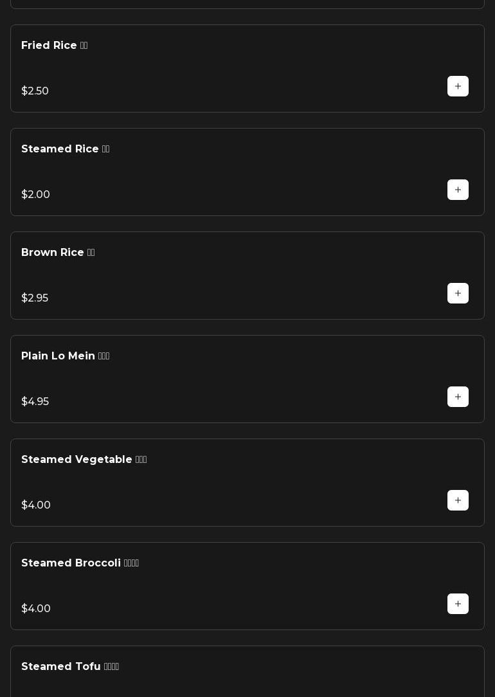
Task: Select the $2.95 price label
Action: point(35,298)
